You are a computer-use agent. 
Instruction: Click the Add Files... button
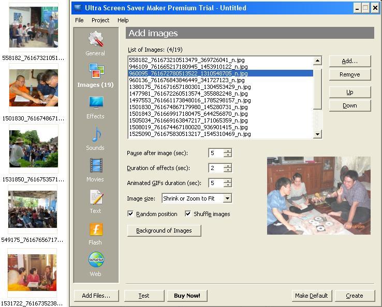[96, 296]
